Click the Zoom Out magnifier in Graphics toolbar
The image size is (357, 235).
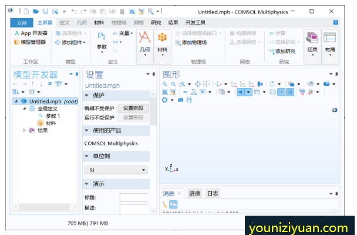coord(173,84)
